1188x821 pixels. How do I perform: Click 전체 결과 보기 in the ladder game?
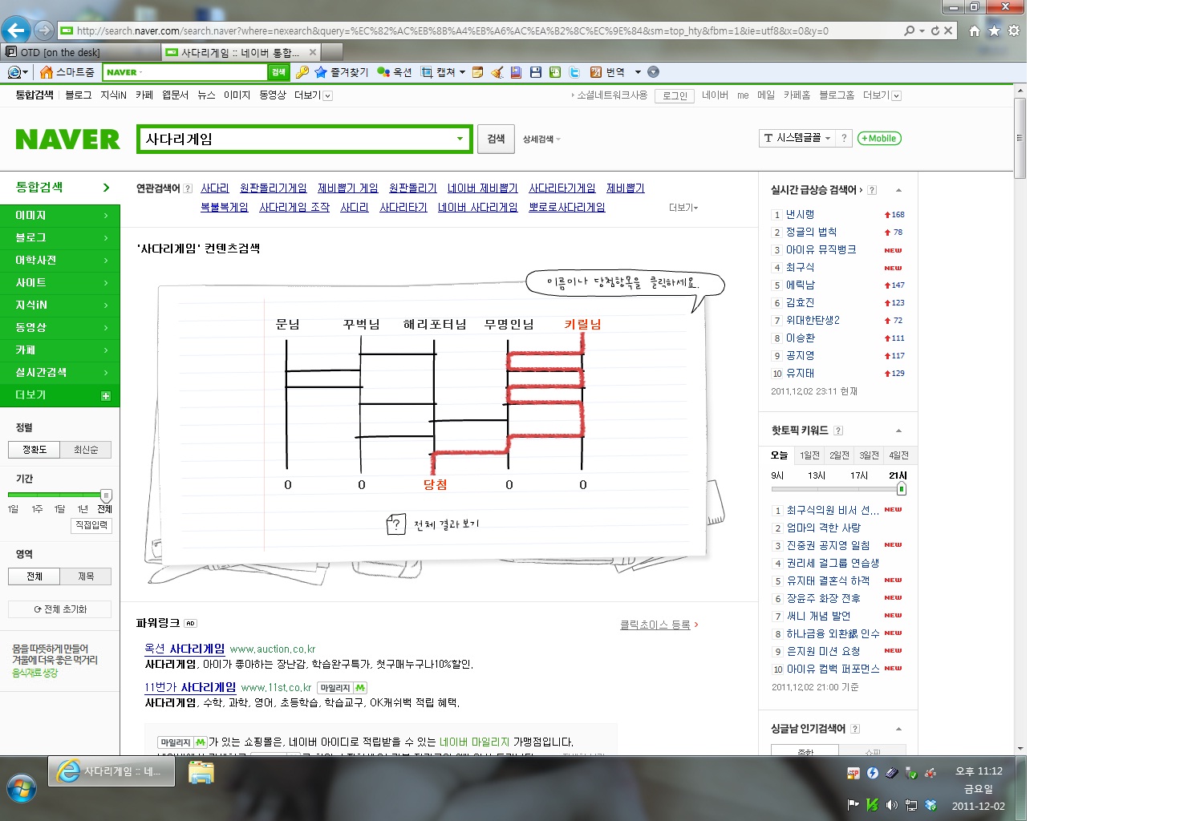click(x=433, y=524)
